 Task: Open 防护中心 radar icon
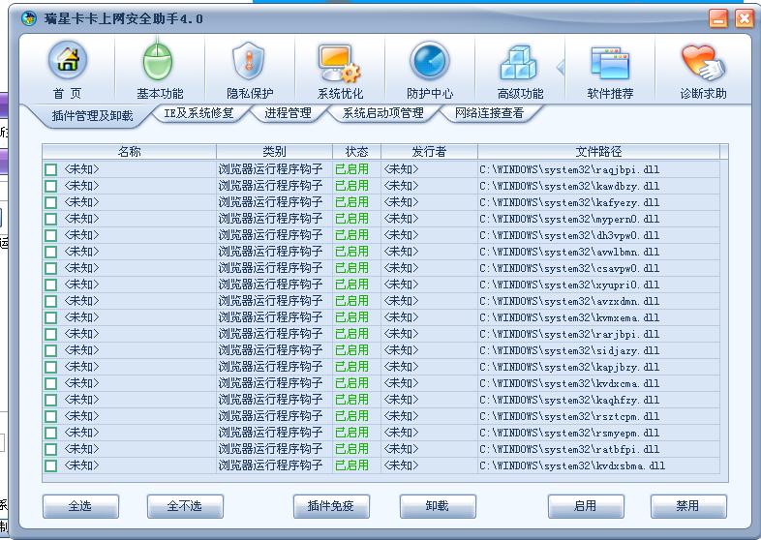430,61
